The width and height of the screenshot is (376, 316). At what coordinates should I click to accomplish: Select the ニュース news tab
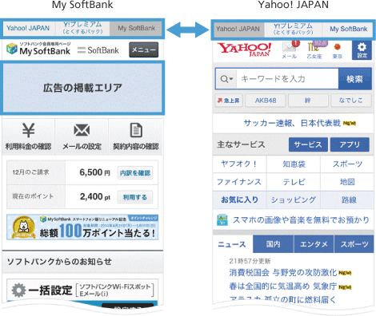tap(232, 244)
